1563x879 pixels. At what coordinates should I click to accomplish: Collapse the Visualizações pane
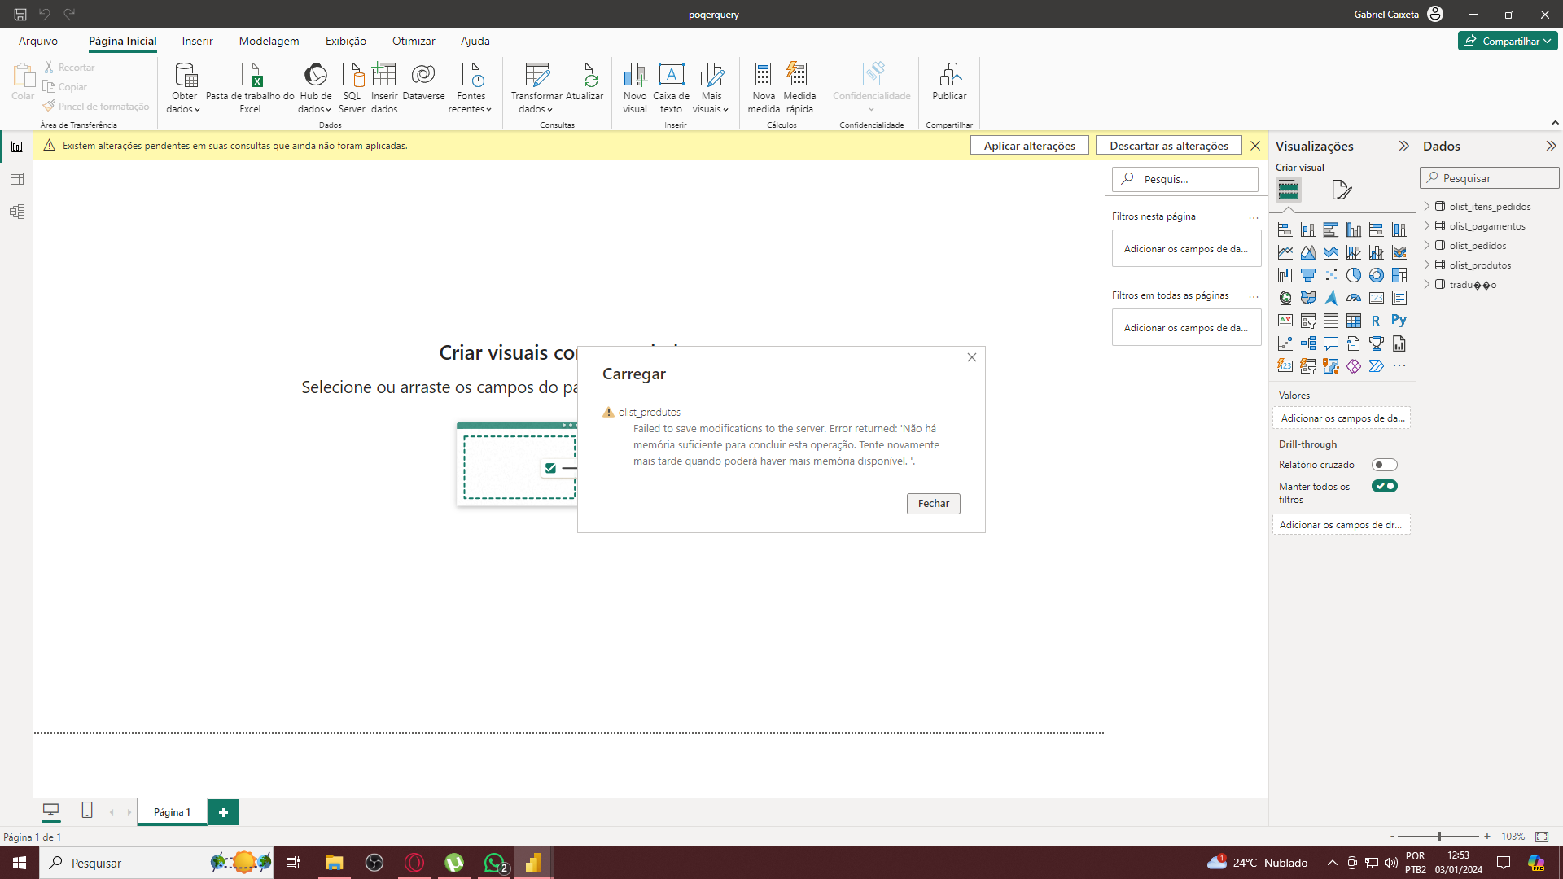point(1403,146)
